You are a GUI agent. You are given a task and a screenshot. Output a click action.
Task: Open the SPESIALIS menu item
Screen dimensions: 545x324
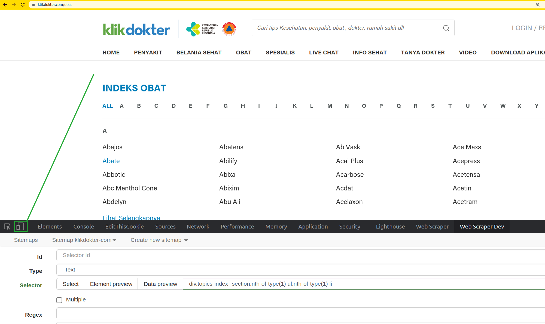(280, 53)
